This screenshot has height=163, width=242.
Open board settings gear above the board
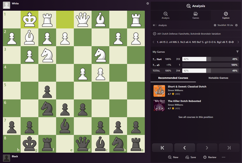[x=148, y=3]
